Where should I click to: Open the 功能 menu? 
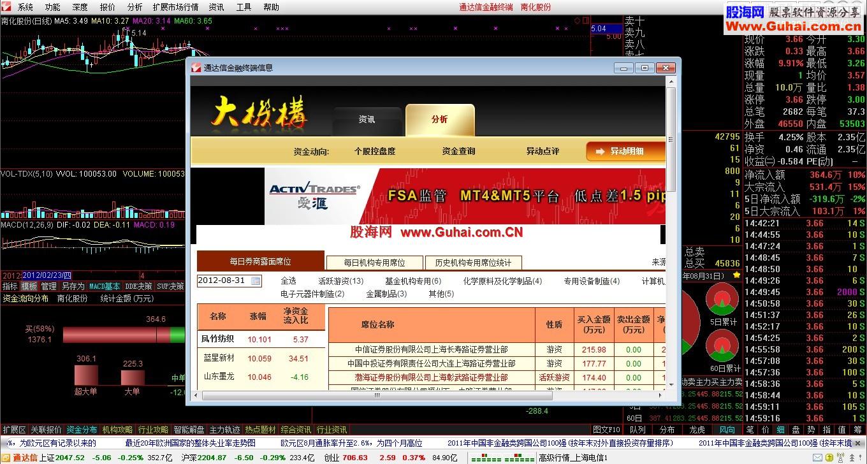(53, 7)
